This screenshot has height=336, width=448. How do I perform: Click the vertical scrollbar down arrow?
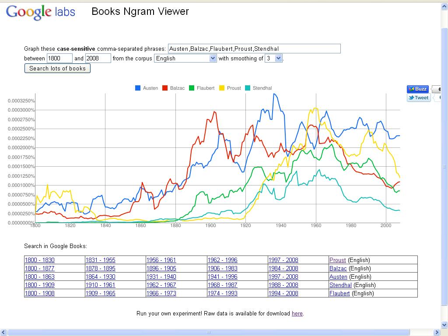point(444,325)
